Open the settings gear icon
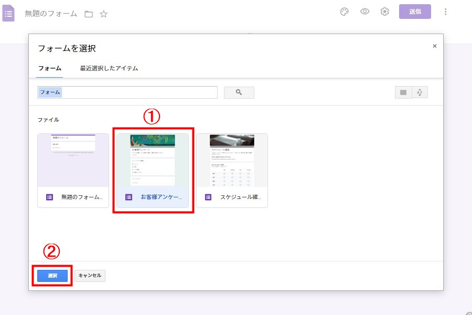Viewport: 472px width, 315px height. pyautogui.click(x=385, y=12)
